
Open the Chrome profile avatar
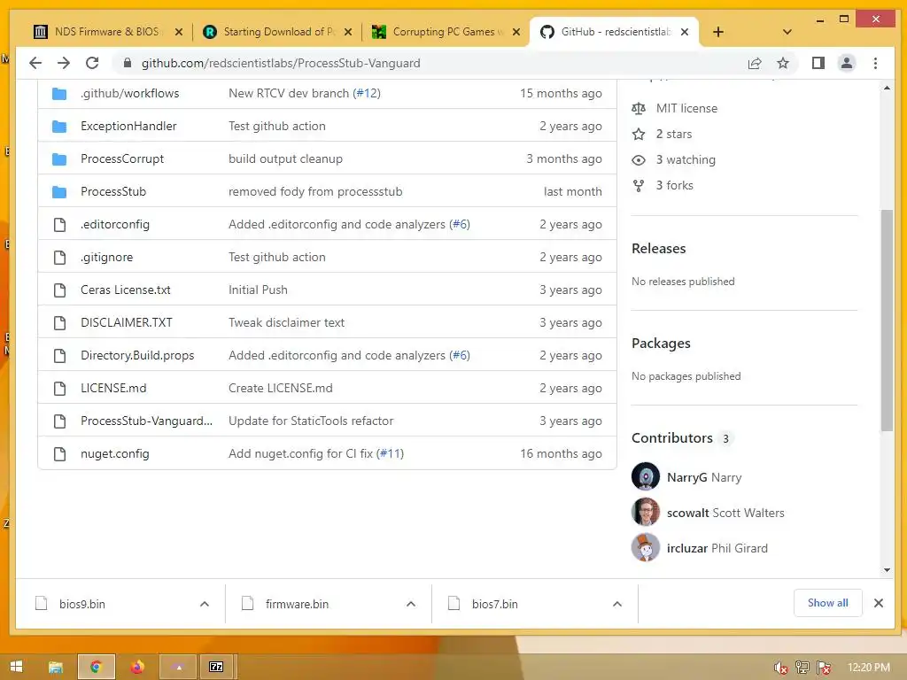coord(846,63)
